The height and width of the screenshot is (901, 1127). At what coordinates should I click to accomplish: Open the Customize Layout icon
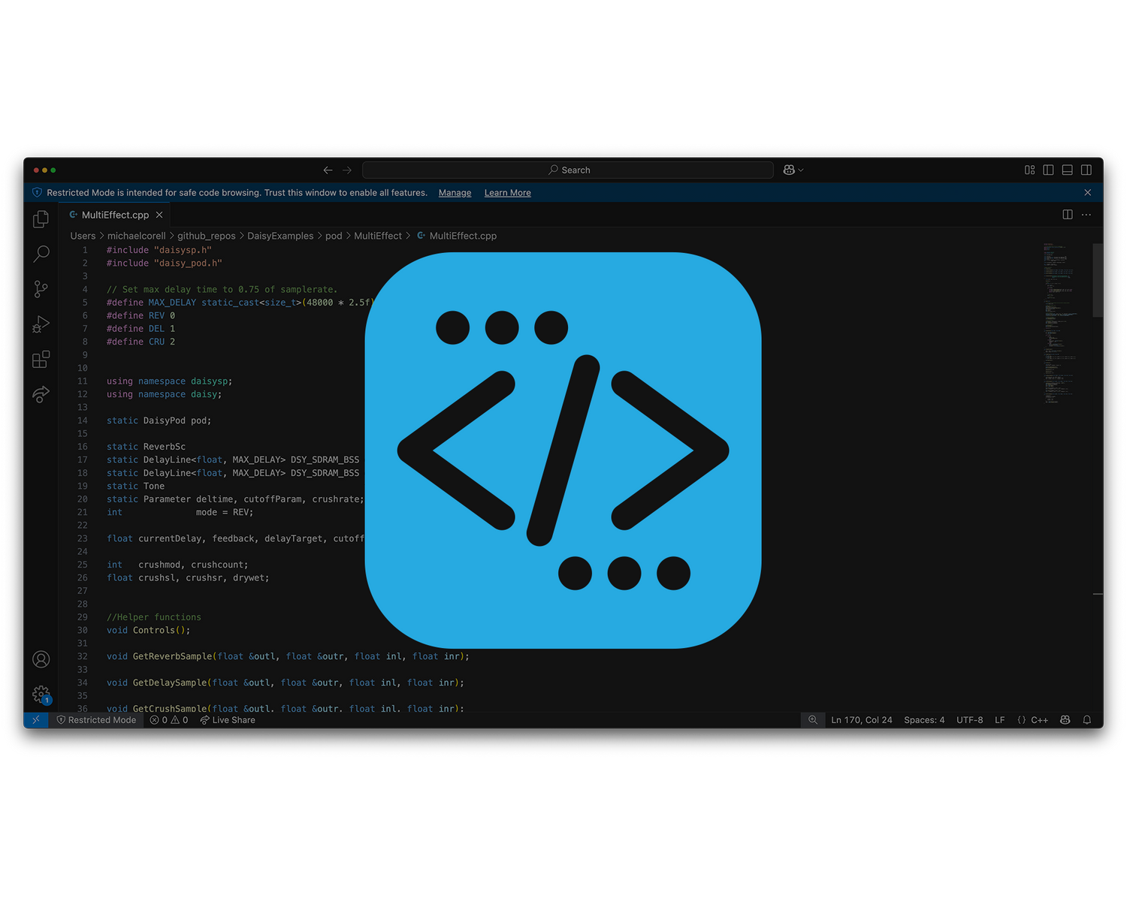pos(1030,170)
